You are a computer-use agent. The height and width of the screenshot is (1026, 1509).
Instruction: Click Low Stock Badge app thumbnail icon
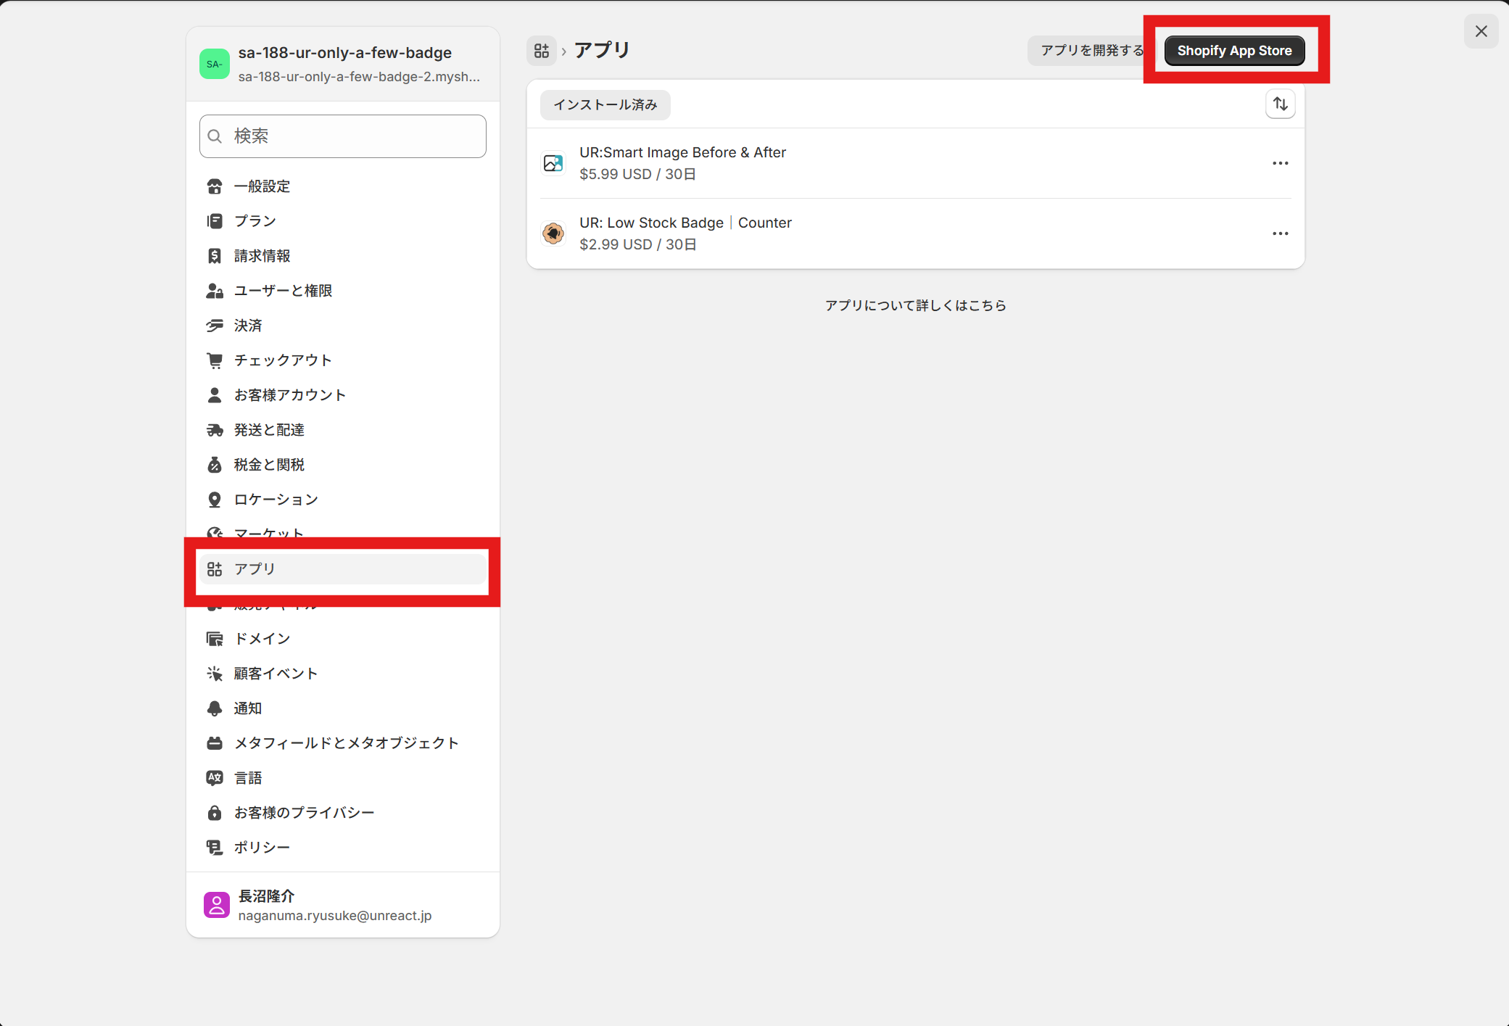[x=553, y=233]
